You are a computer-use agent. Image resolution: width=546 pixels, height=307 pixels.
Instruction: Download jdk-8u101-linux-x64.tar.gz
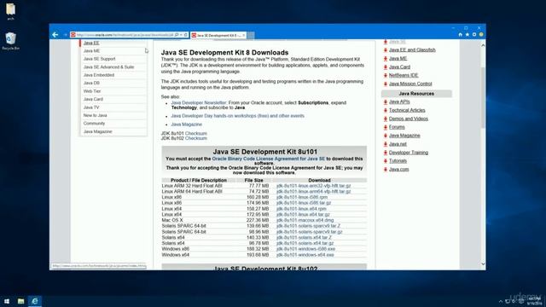[303, 214]
